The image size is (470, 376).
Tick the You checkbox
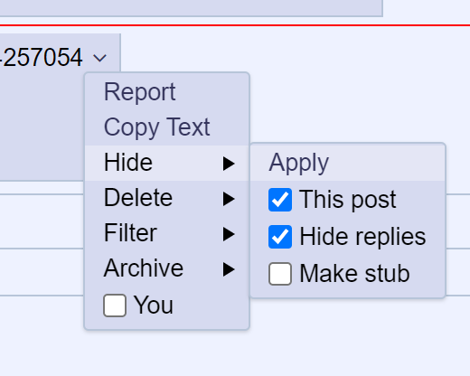pyautogui.click(x=115, y=305)
